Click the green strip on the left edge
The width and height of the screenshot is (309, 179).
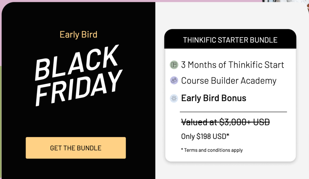1,122
